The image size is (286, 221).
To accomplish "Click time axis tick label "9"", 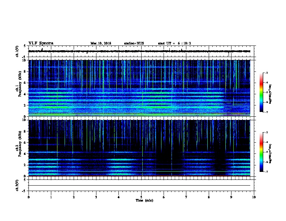I will [231, 197].
